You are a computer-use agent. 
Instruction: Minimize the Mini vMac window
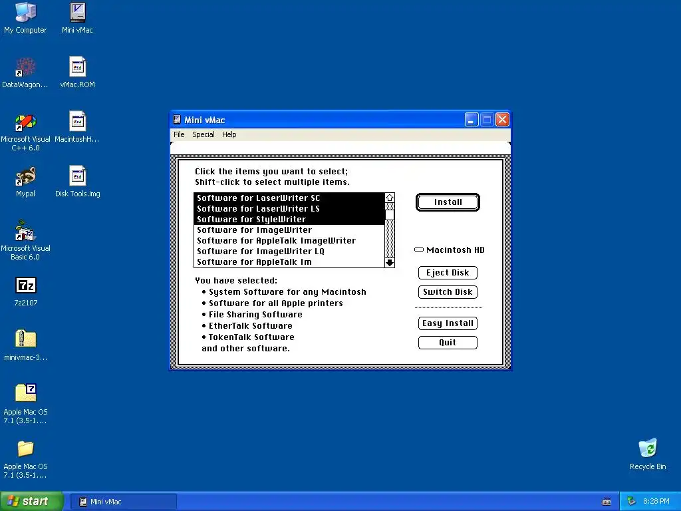(472, 120)
